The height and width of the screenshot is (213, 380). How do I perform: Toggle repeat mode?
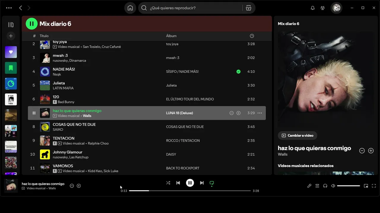tap(212, 183)
